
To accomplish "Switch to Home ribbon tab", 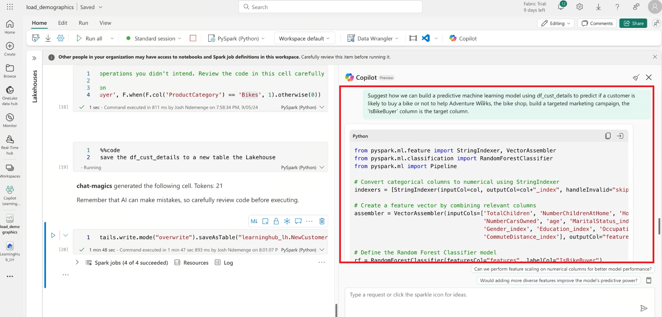I will pos(39,23).
